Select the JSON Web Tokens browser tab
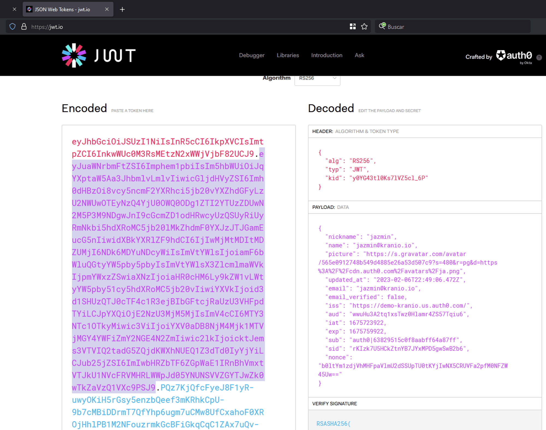This screenshot has height=430, width=546. (63, 10)
